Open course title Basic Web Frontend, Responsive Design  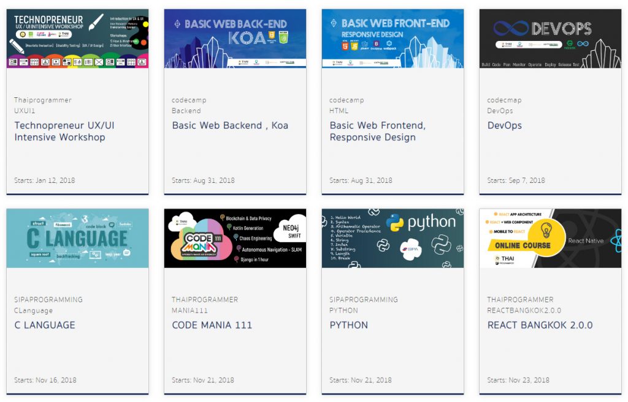pos(378,131)
